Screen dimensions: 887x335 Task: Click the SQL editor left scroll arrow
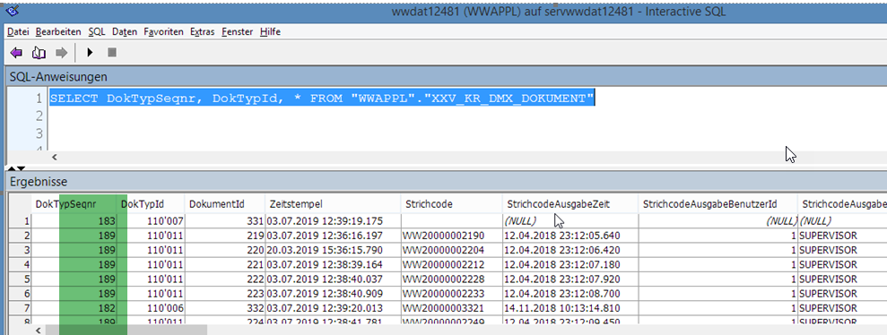(55, 158)
